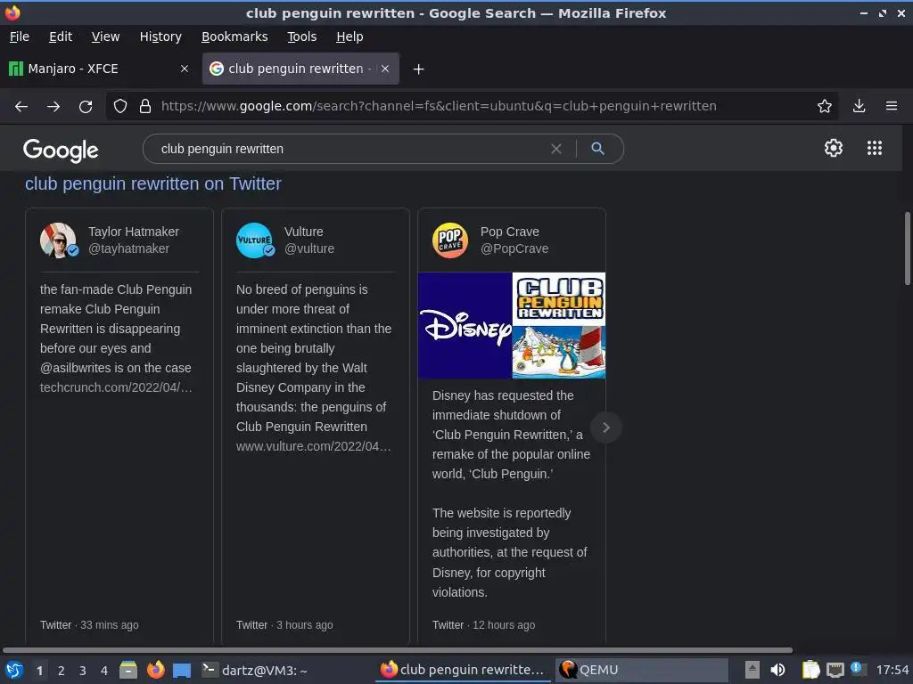Open the Disney Club Penguin tweet image

click(512, 325)
